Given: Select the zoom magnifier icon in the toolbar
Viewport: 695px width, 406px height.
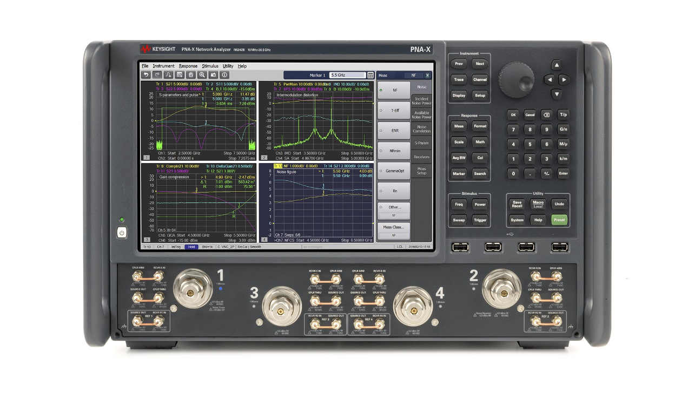Looking at the screenshot, I should coord(202,75).
